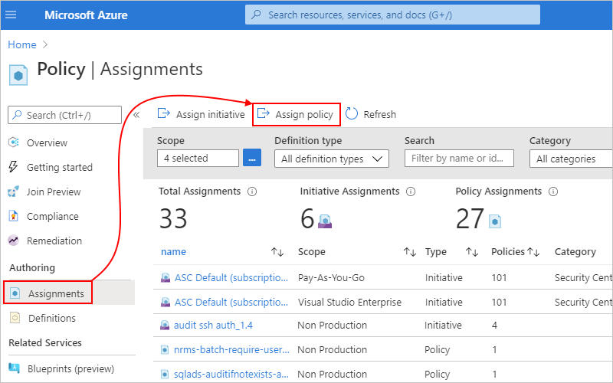This screenshot has height=383, width=613.
Task: Click the Filter by name search field
Action: tap(459, 159)
